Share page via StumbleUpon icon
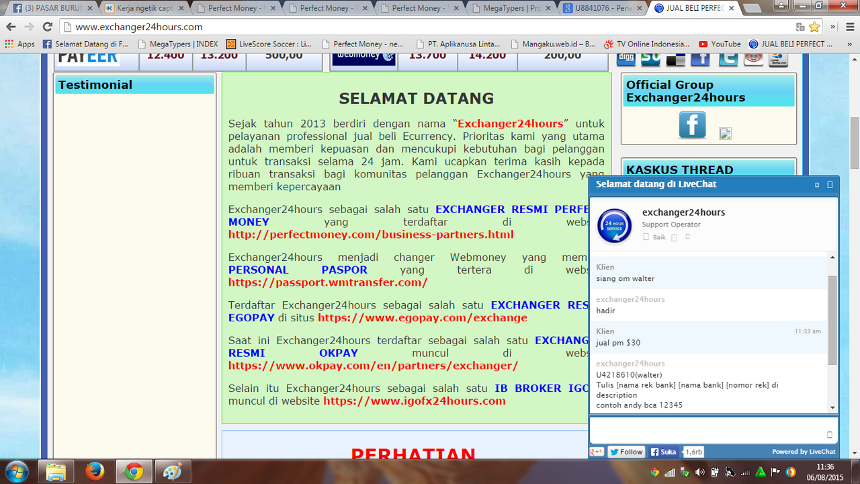860x484 pixels. coord(650,58)
